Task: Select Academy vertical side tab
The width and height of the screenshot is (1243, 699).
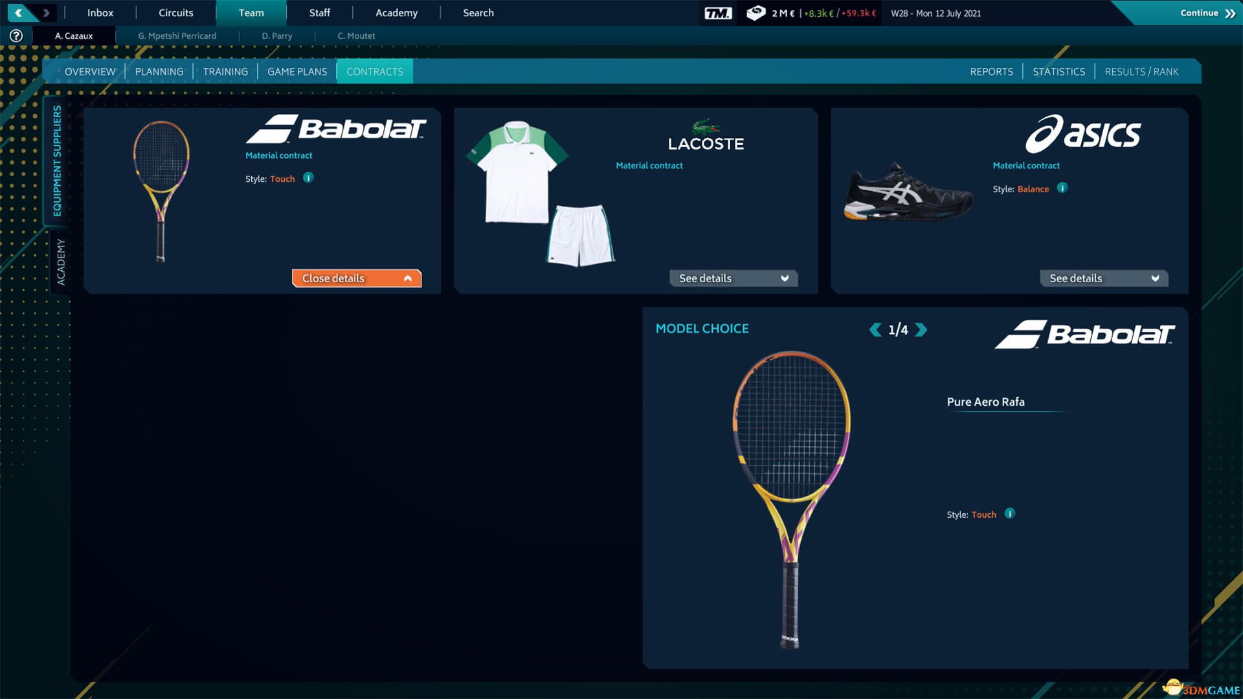Action: (x=61, y=261)
